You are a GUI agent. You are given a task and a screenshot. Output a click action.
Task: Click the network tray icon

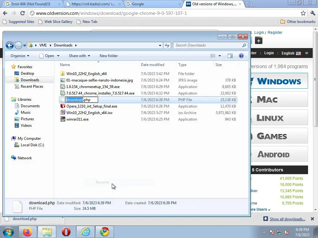click(279, 232)
